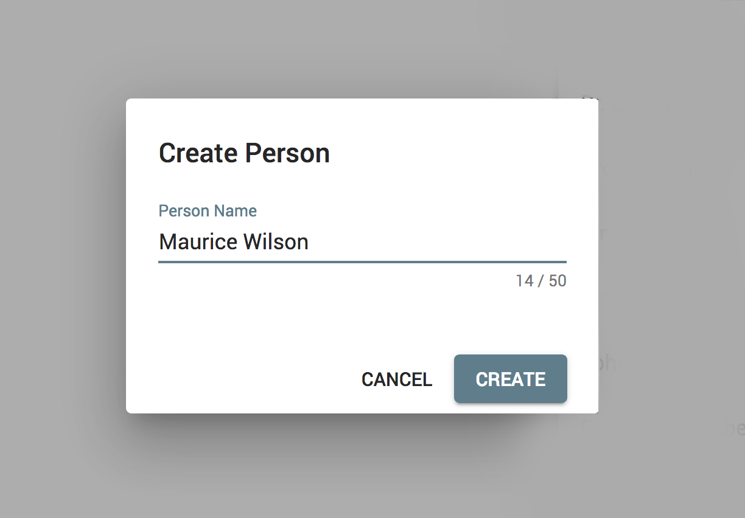The width and height of the screenshot is (745, 518).
Task: Click the dimmed backdrop left of the dialog
Action: [x=61, y=255]
